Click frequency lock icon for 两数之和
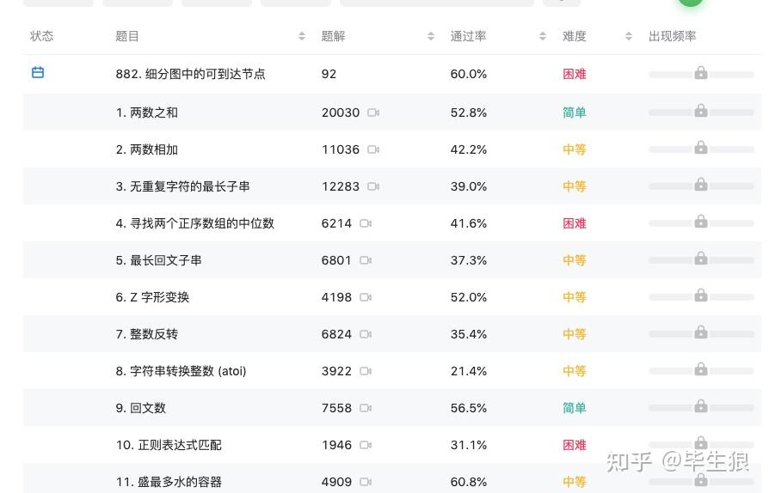Screen dimensions: 769x493 coord(701,111)
